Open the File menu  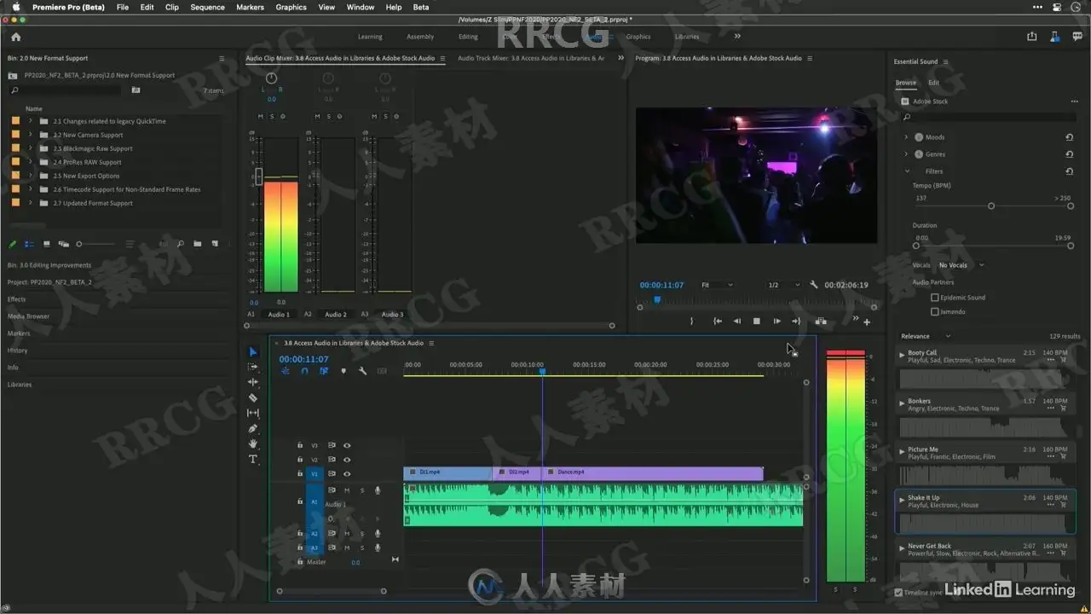[x=123, y=7]
